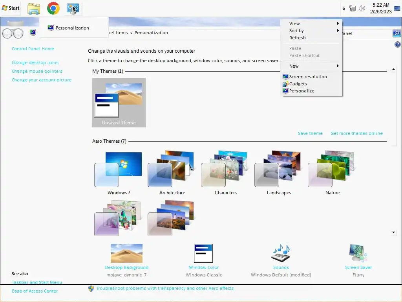Open Screen Saver settings icon
This screenshot has width=402, height=302.
(358, 253)
